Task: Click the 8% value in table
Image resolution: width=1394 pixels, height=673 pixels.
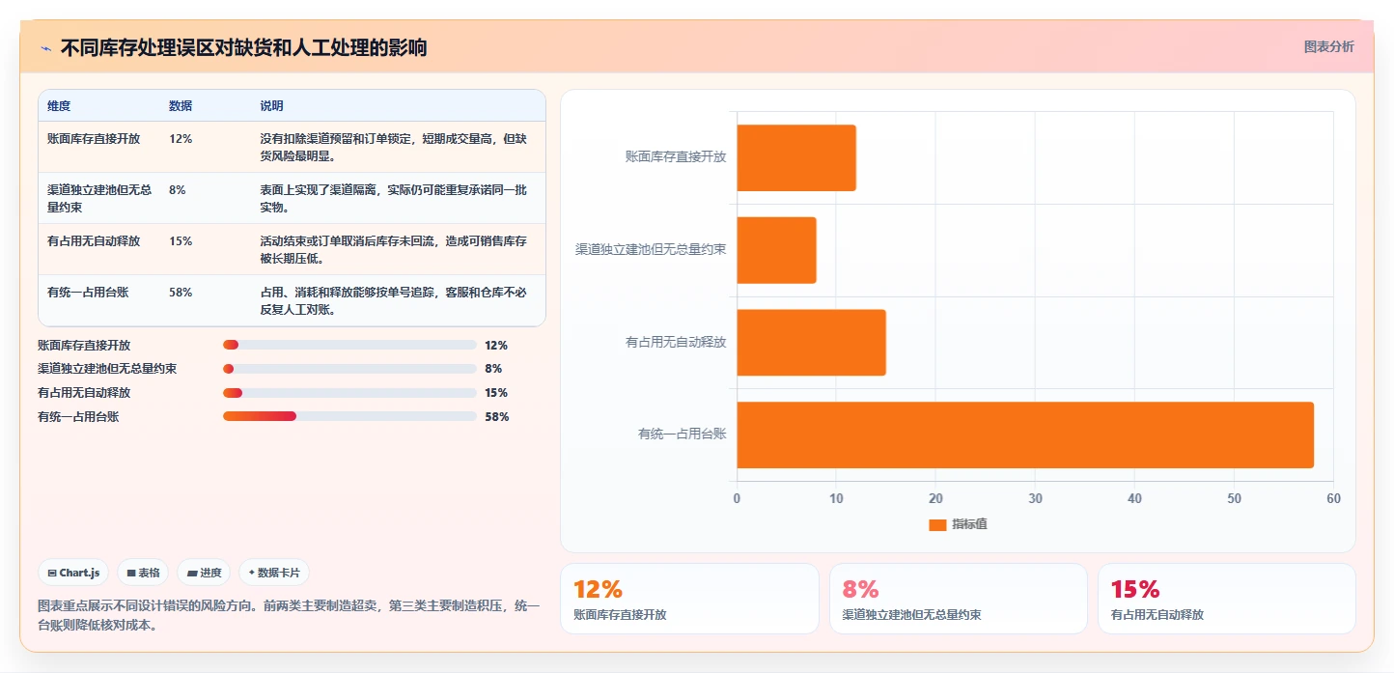Action: click(178, 189)
